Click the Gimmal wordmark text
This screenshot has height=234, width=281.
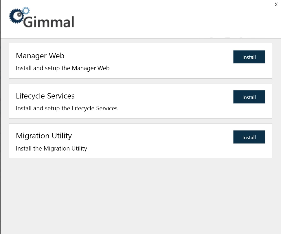point(49,22)
